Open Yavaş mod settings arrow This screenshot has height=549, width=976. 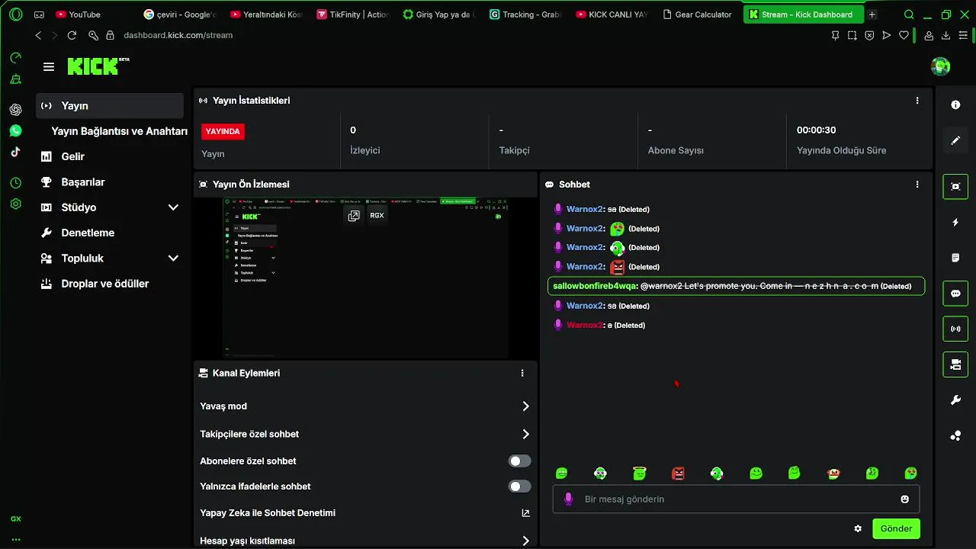click(525, 406)
